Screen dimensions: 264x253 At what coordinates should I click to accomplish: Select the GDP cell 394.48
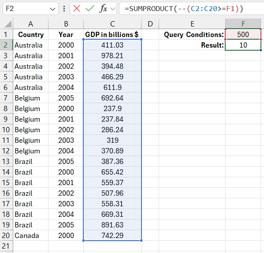(112, 66)
